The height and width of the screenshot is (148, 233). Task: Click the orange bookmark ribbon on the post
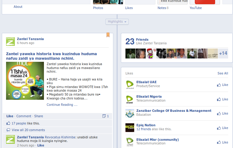click(108, 35)
